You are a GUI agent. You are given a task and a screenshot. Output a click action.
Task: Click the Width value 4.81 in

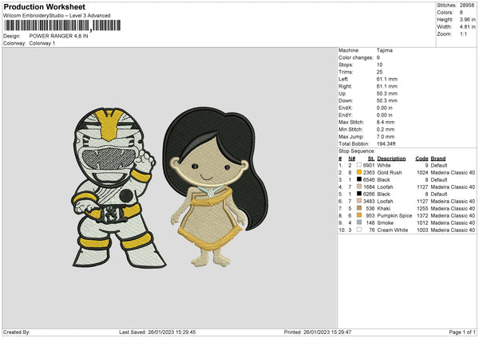point(467,27)
